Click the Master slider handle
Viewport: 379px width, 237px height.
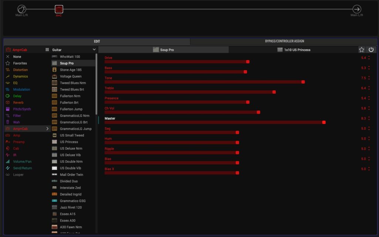tap(324, 122)
